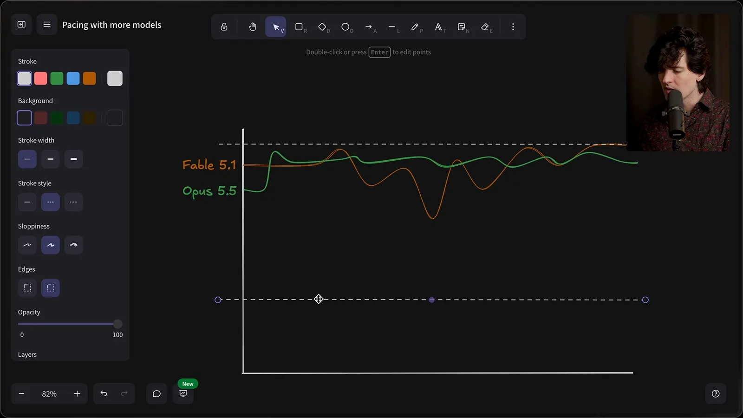Undo the last action
The width and height of the screenshot is (743, 418).
(x=104, y=393)
